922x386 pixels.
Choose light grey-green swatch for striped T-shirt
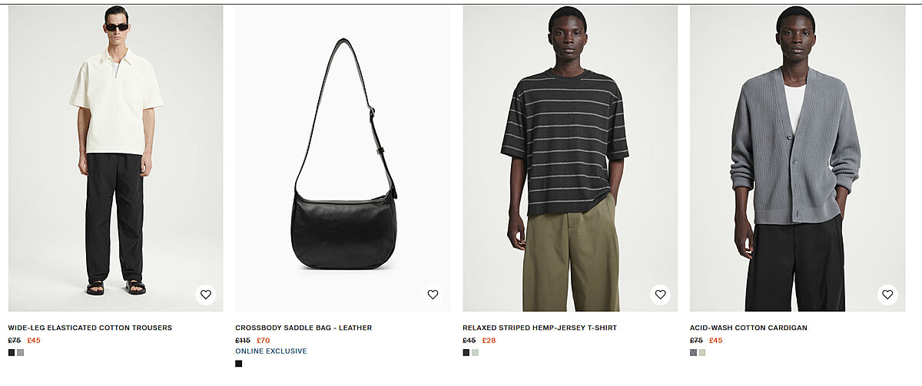click(x=476, y=352)
